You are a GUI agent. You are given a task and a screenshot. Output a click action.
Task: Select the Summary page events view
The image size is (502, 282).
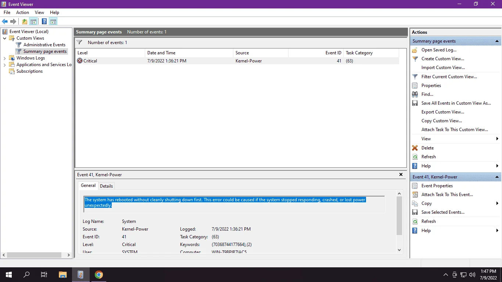(45, 51)
